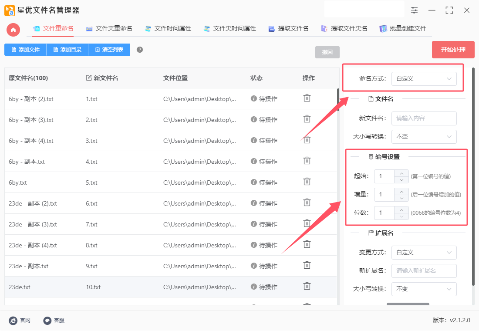Delete the 6by.txt row
The image size is (479, 331).
[x=307, y=182]
